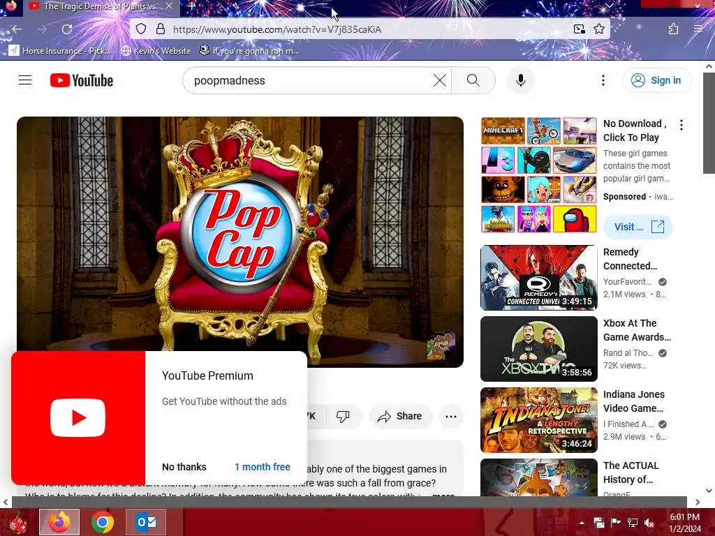Open Firefox tracking protection shield
Viewport: 715px width, 536px height.
(x=141, y=29)
